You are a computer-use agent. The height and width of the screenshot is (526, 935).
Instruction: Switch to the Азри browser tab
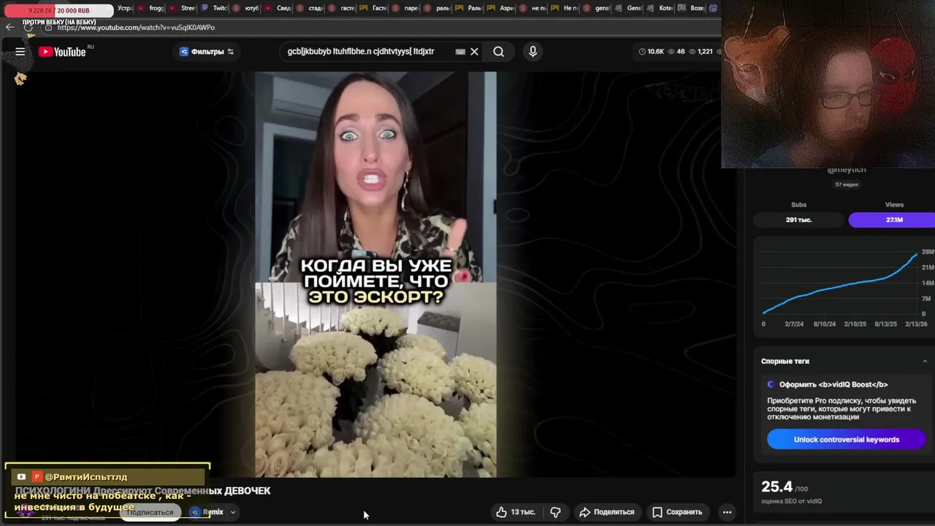(x=500, y=8)
